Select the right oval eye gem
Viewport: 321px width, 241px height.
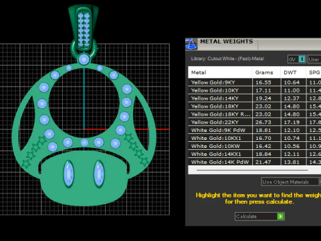pyautogui.click(x=99, y=174)
